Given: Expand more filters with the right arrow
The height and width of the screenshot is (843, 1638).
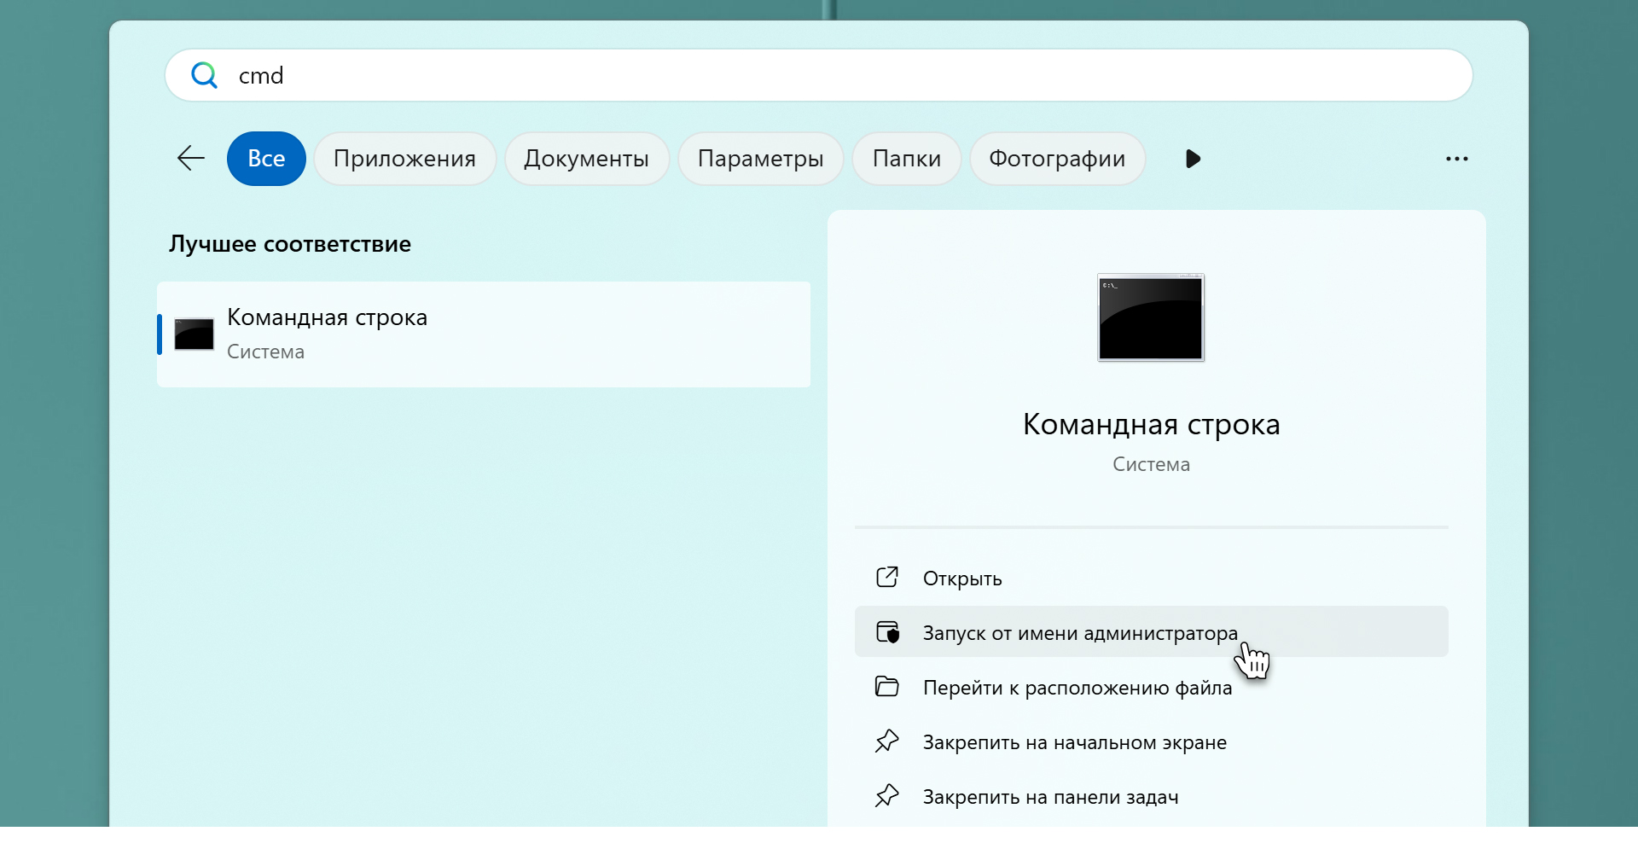Looking at the screenshot, I should tap(1193, 159).
